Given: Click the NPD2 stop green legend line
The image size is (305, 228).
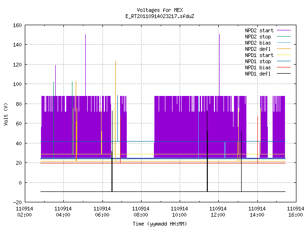Looking at the screenshot, I should tap(284, 37).
